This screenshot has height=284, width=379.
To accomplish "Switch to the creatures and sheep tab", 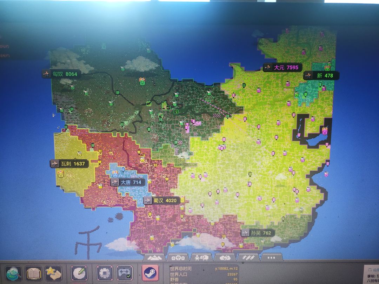I will tap(201, 258).
